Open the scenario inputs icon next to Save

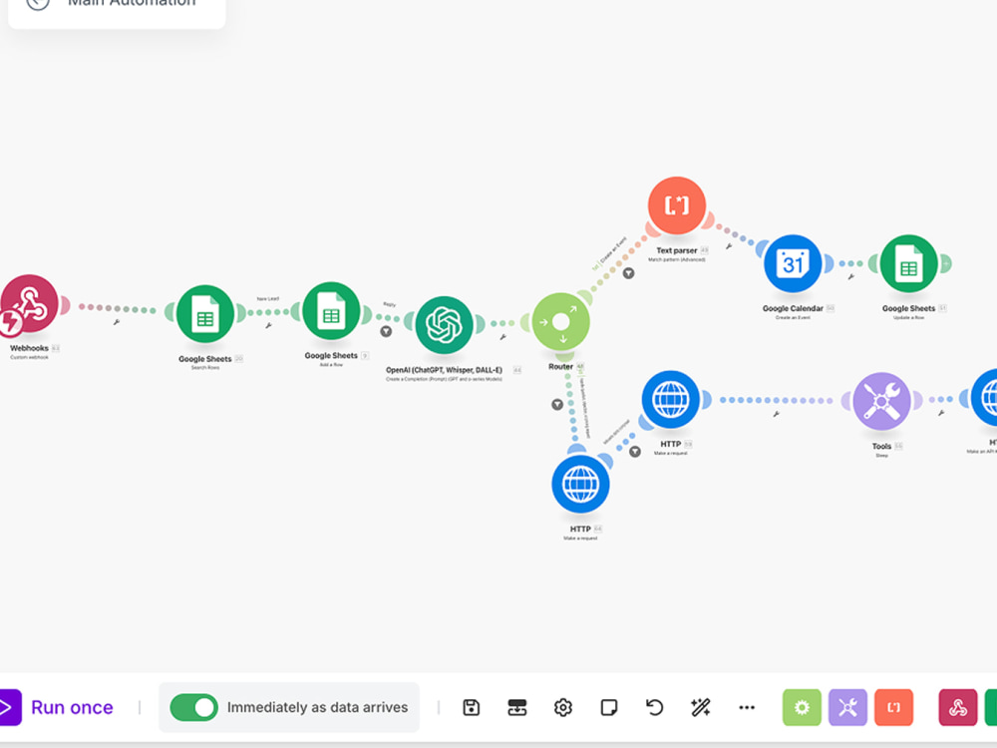coord(516,707)
